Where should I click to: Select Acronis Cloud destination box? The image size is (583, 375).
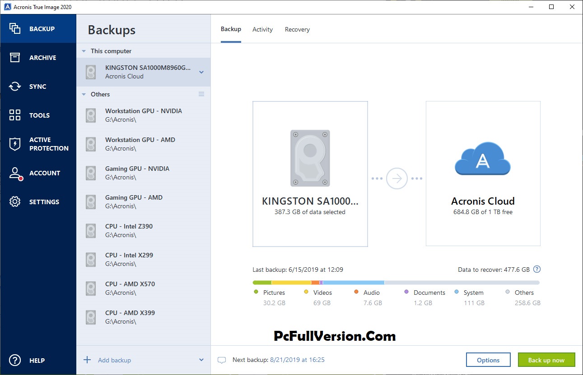pyautogui.click(x=483, y=174)
